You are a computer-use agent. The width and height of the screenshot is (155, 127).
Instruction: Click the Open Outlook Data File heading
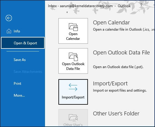pos(121,53)
